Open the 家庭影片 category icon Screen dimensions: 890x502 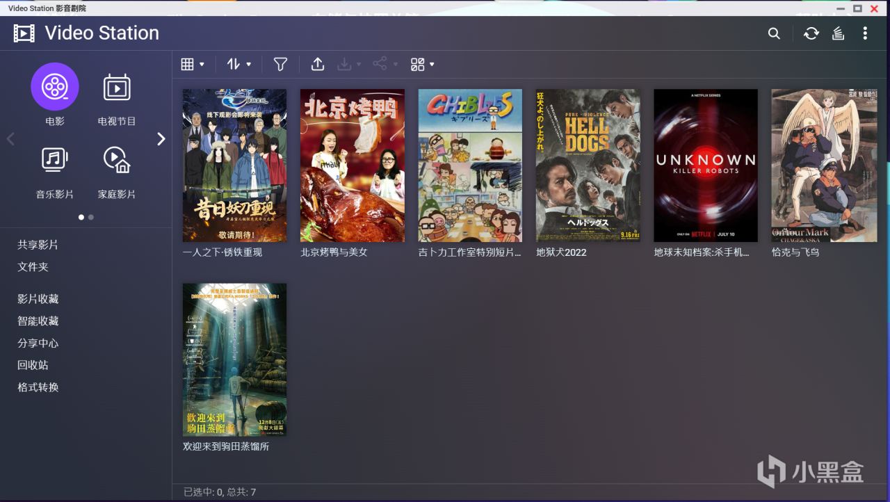coord(117,160)
